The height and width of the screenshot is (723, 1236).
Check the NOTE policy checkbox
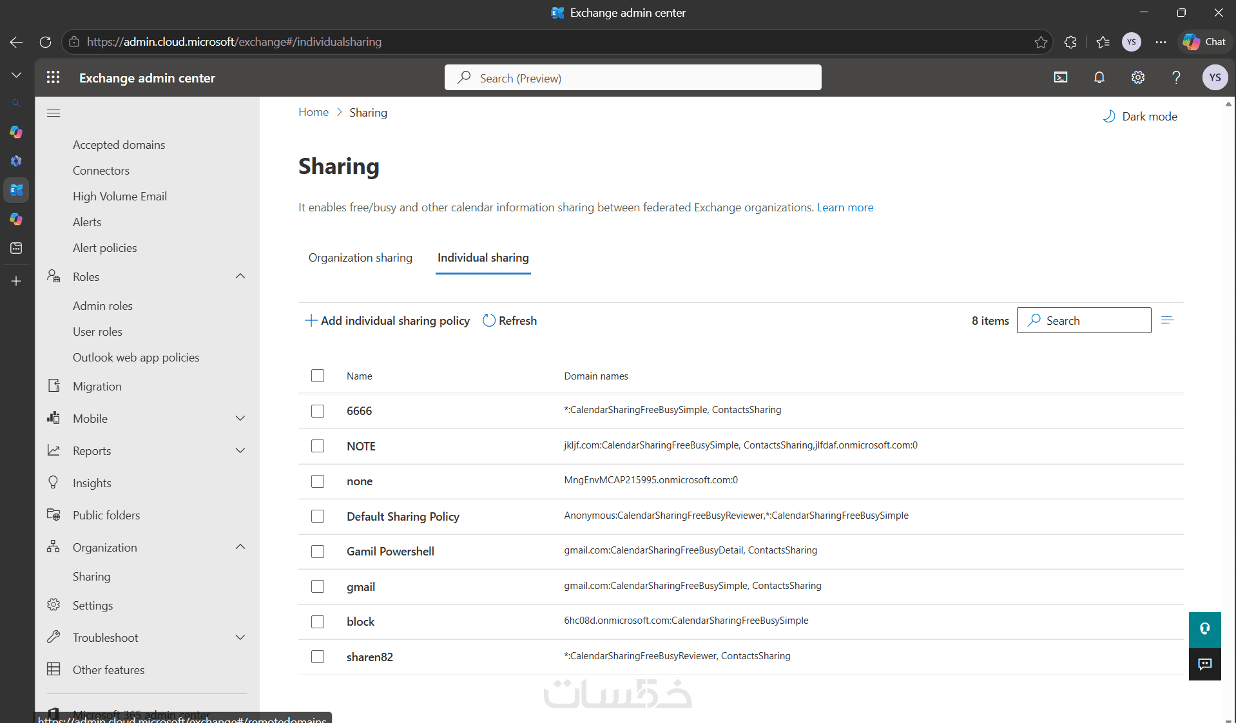tap(318, 446)
